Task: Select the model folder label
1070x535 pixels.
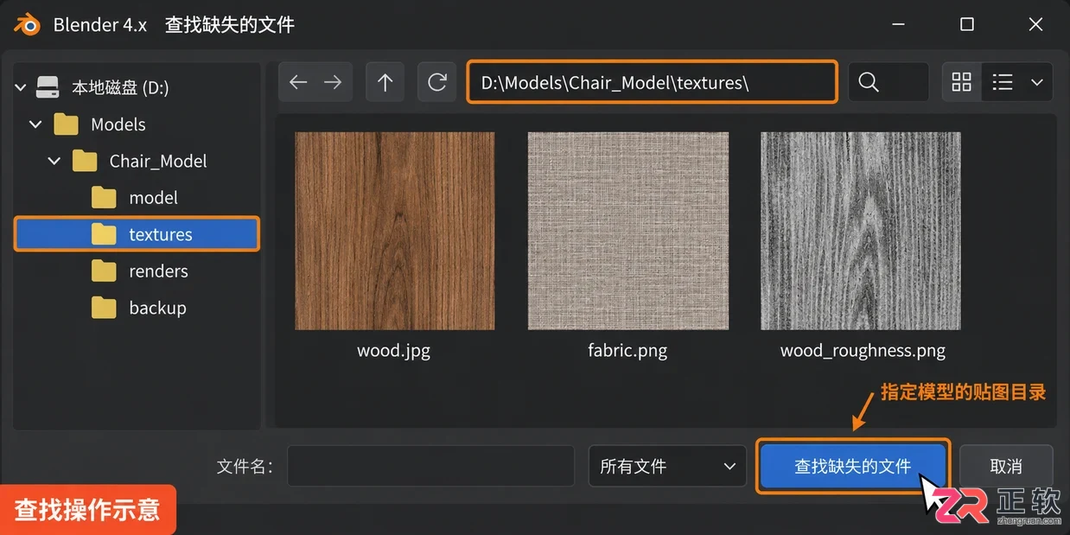Action: (153, 197)
